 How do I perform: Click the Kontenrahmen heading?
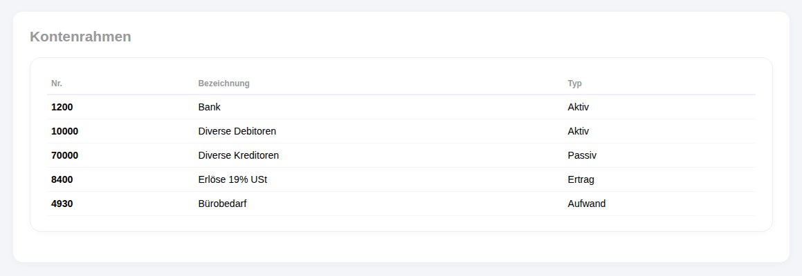point(80,37)
